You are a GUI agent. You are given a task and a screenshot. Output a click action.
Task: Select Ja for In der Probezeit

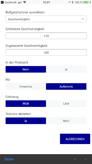[66, 69]
